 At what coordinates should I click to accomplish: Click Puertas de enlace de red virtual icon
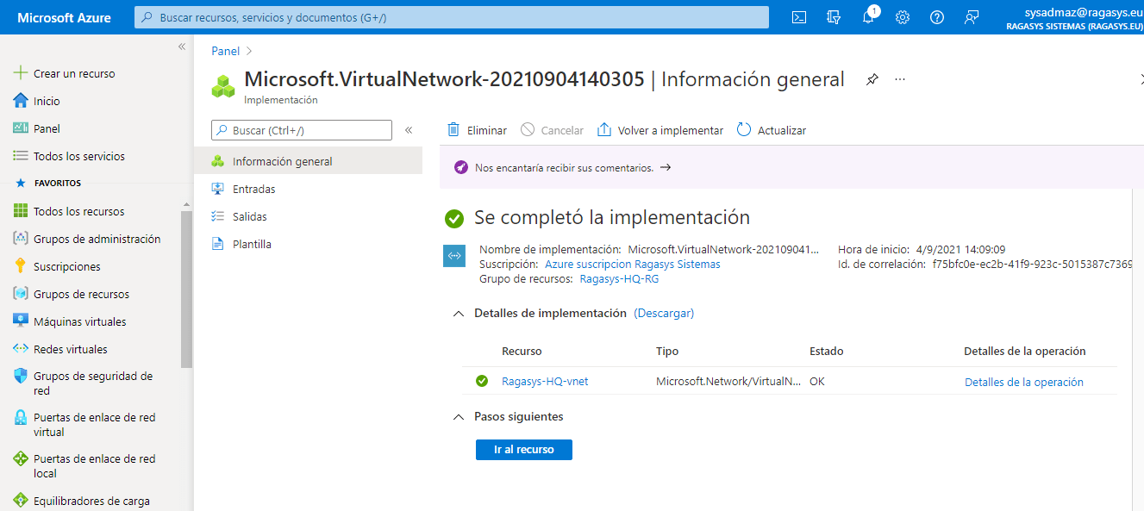(21, 418)
